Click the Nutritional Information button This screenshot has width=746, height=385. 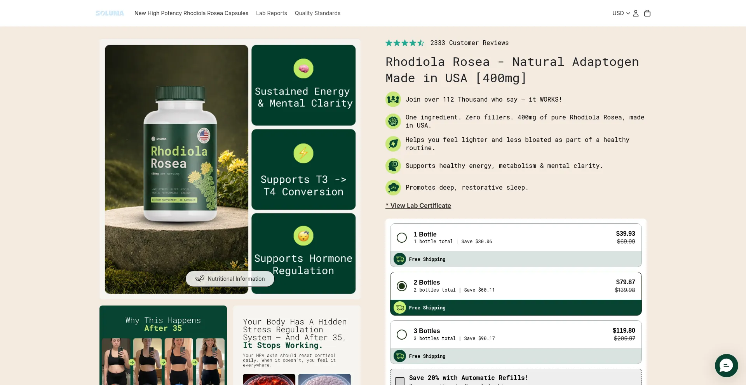[x=230, y=279]
